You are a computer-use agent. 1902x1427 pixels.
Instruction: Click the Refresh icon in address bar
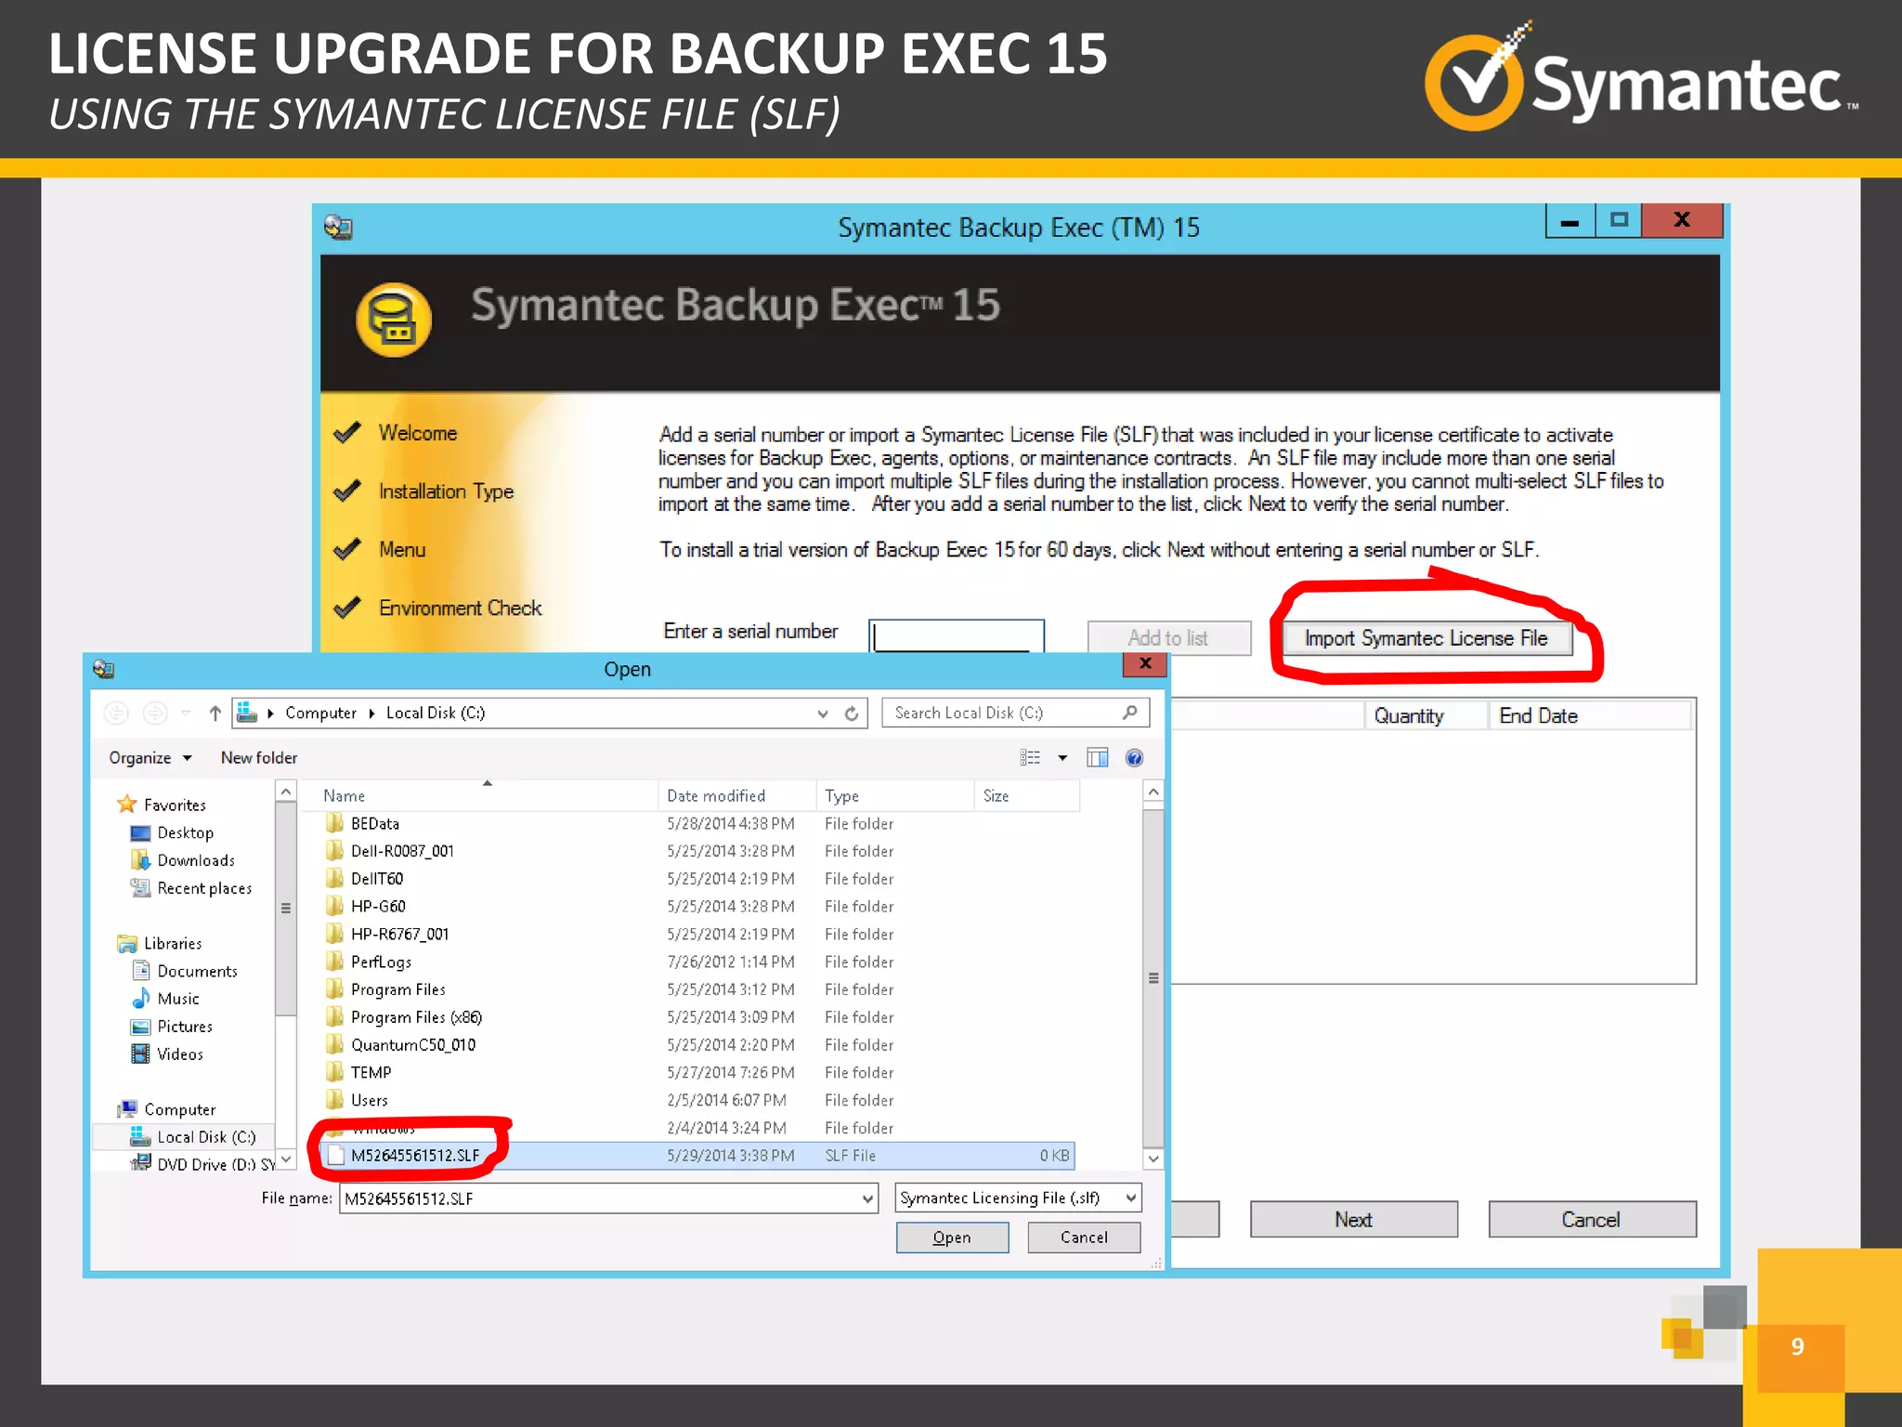click(x=851, y=713)
